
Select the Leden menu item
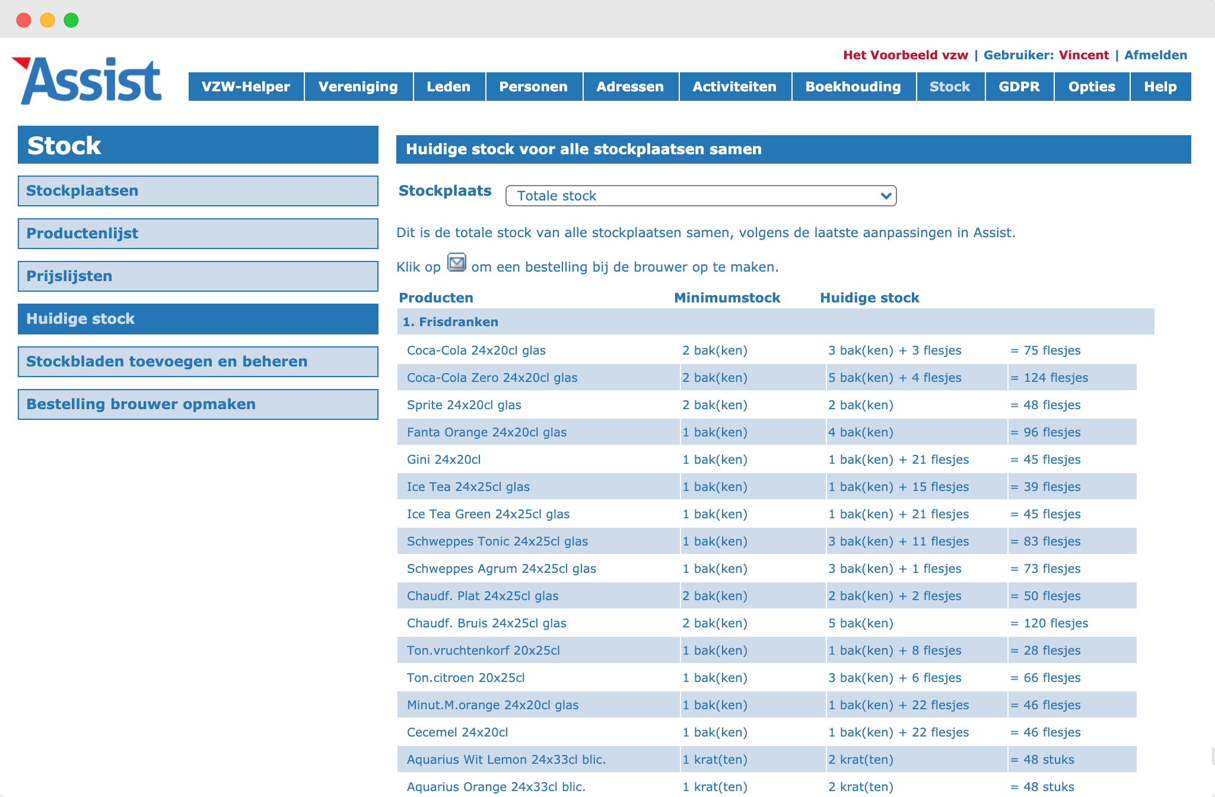click(x=449, y=87)
